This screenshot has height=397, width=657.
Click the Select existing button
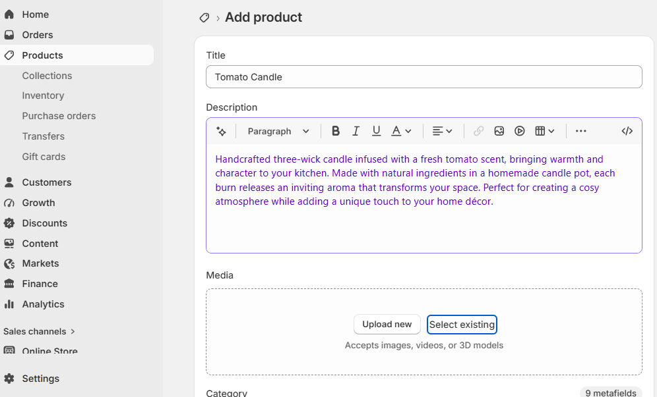(462, 325)
